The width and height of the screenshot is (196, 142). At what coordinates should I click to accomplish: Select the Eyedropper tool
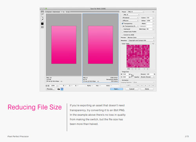42,20
